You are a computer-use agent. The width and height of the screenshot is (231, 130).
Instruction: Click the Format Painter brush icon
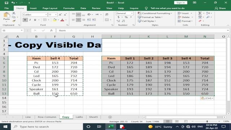(14, 21)
